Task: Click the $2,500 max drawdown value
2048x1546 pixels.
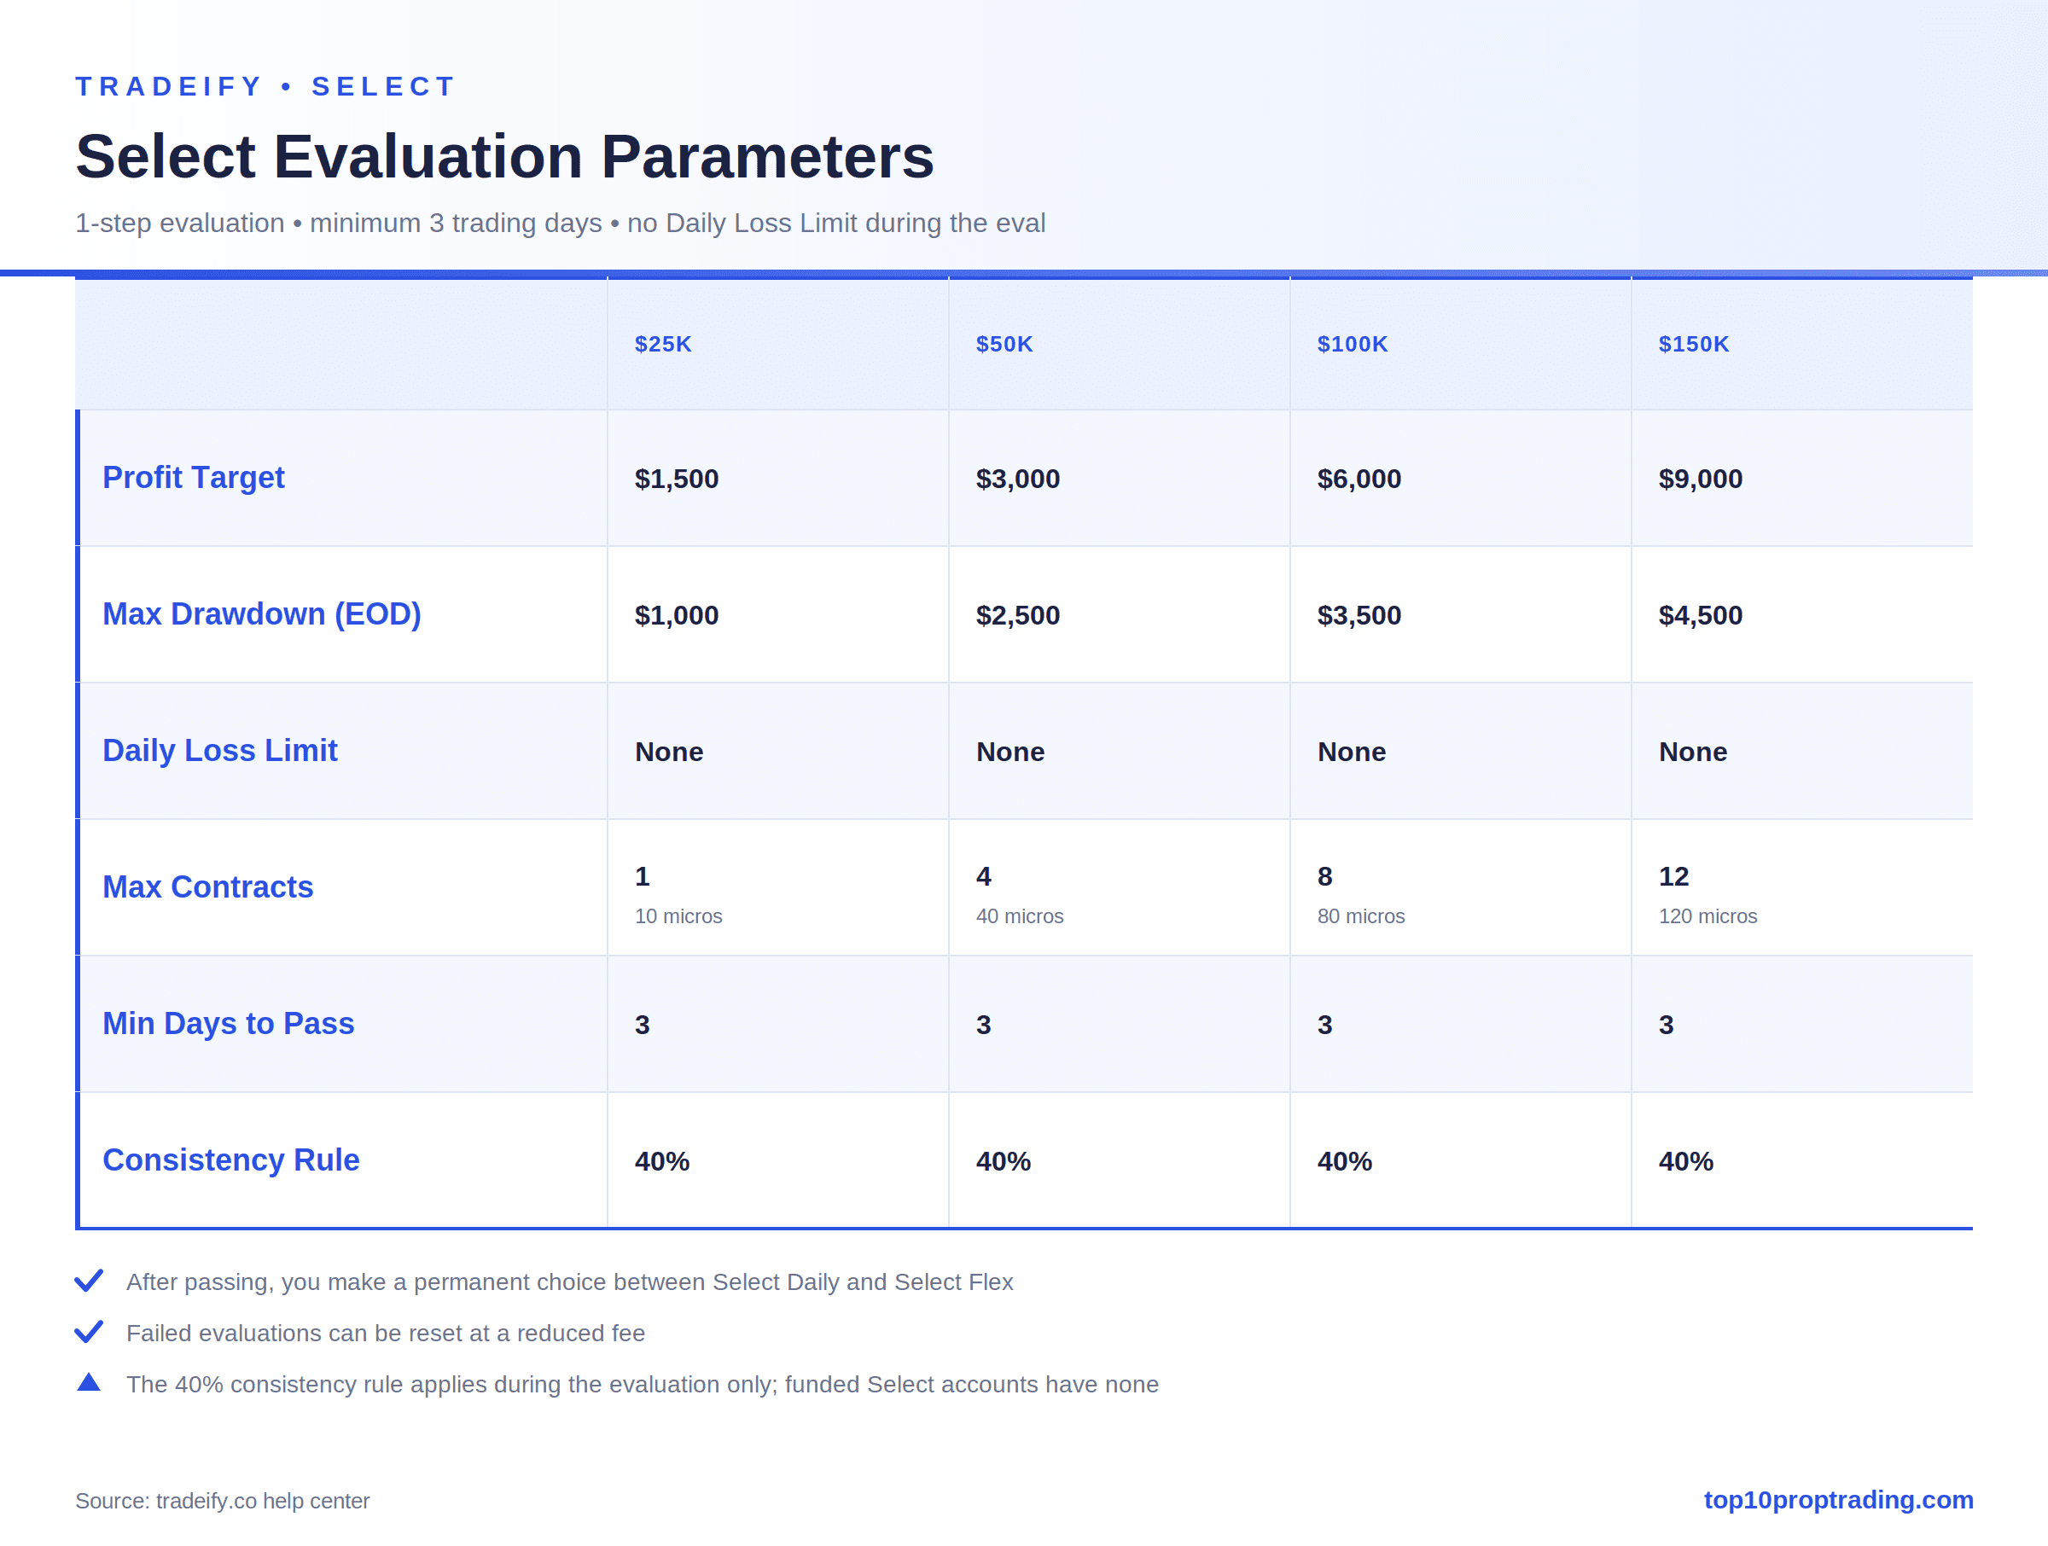Action: (x=1018, y=616)
